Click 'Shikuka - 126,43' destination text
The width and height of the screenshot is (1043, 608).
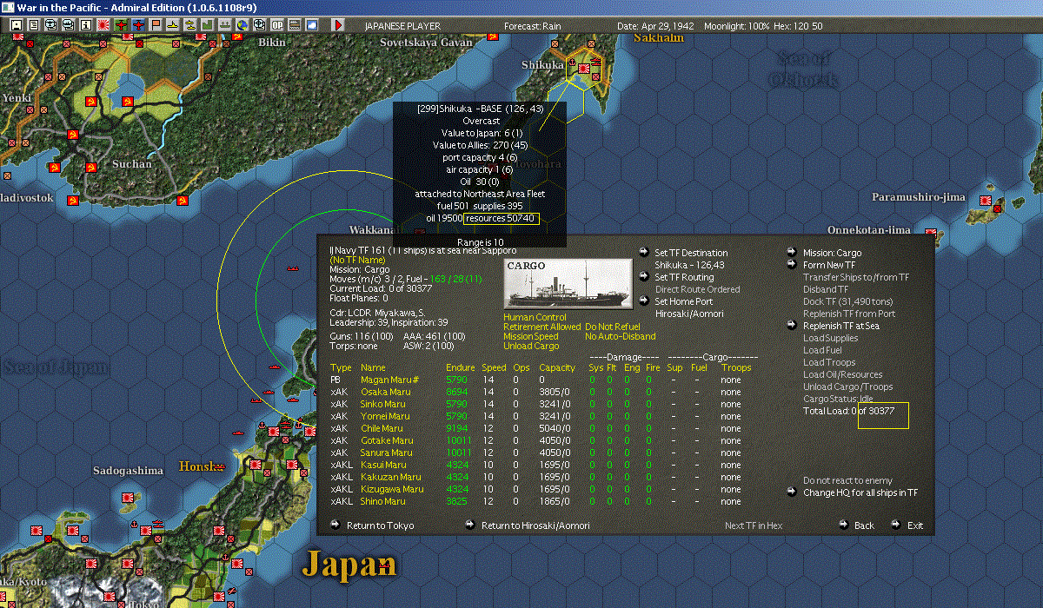689,265
